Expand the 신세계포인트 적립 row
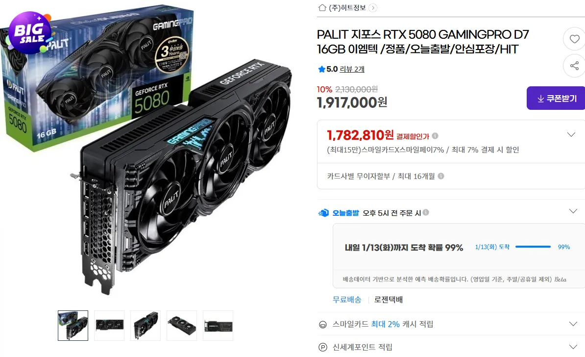585x357 pixels. click(451, 347)
